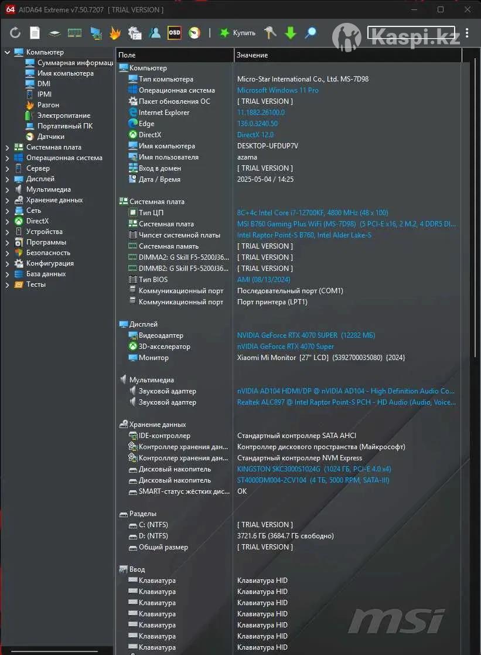Expand the Сервер tree node
The height and width of the screenshot is (655, 481).
7,168
